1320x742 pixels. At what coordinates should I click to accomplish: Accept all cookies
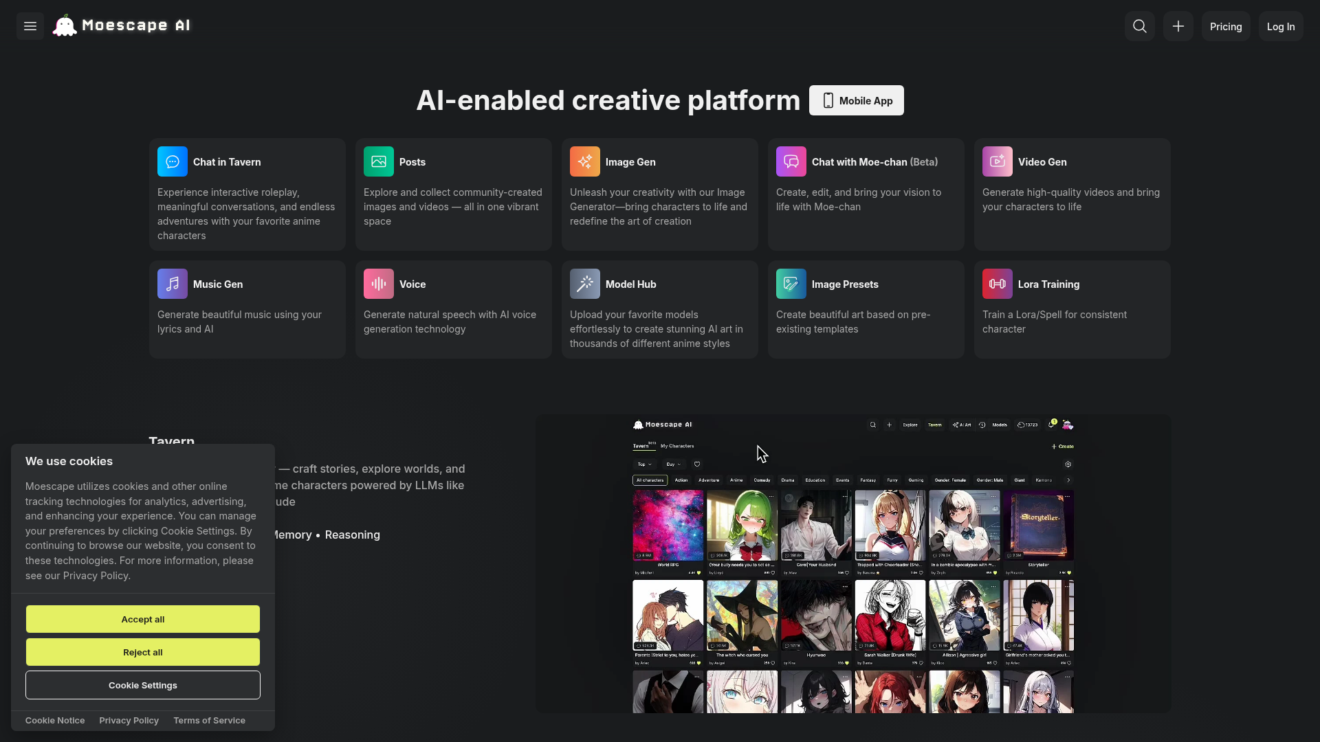click(x=143, y=619)
